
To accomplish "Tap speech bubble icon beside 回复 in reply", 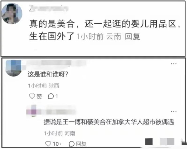I will [x=72, y=144].
